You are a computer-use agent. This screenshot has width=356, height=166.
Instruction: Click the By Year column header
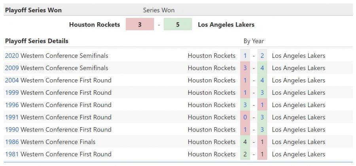[254, 41]
